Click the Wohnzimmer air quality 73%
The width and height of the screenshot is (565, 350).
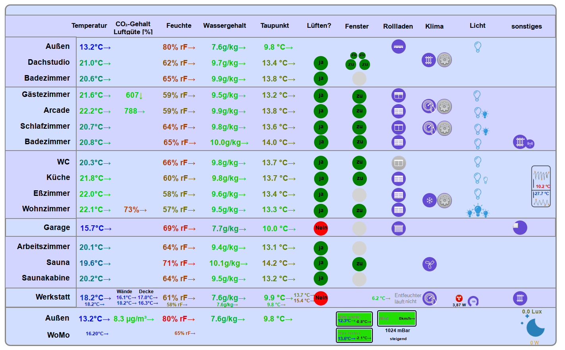click(135, 210)
